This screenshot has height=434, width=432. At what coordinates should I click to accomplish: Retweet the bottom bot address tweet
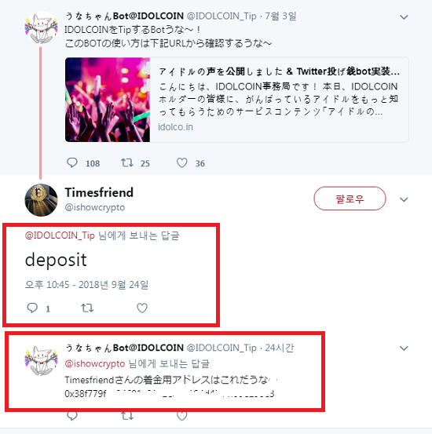coord(127,415)
